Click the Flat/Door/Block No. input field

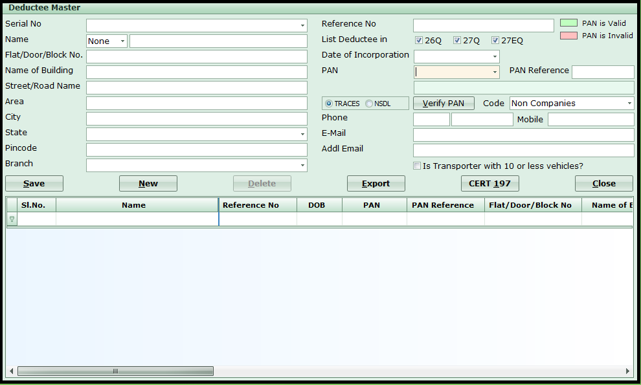(197, 56)
